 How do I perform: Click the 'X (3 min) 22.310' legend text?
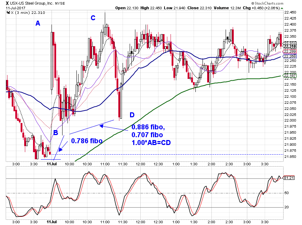(x=28, y=13)
